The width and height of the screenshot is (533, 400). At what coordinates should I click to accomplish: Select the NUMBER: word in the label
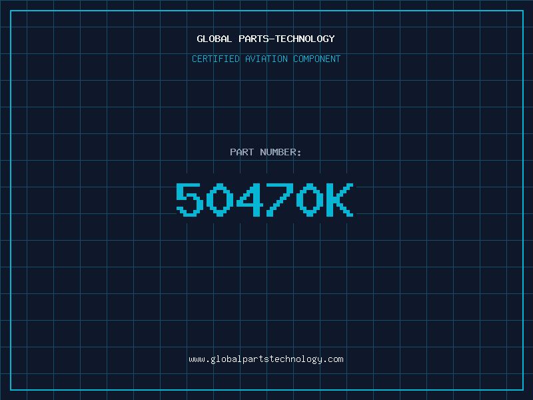280,152
